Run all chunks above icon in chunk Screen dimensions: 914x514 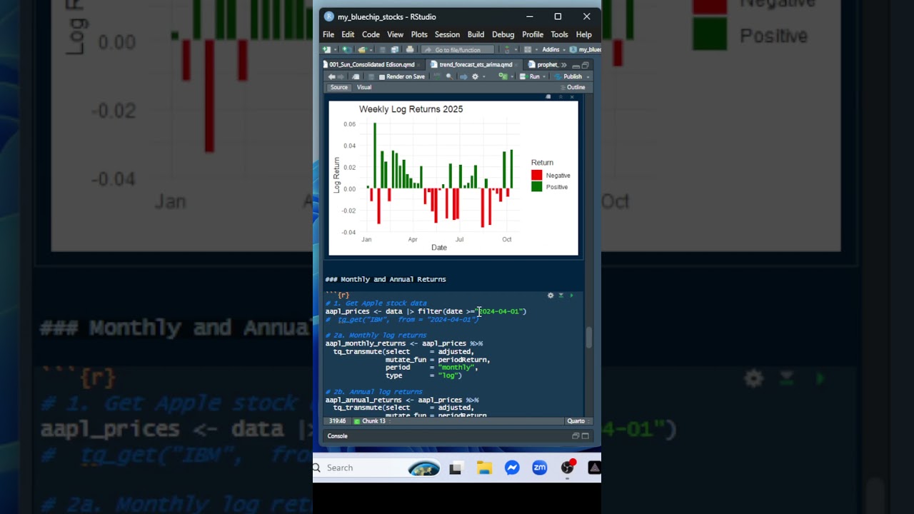pyautogui.click(x=561, y=295)
